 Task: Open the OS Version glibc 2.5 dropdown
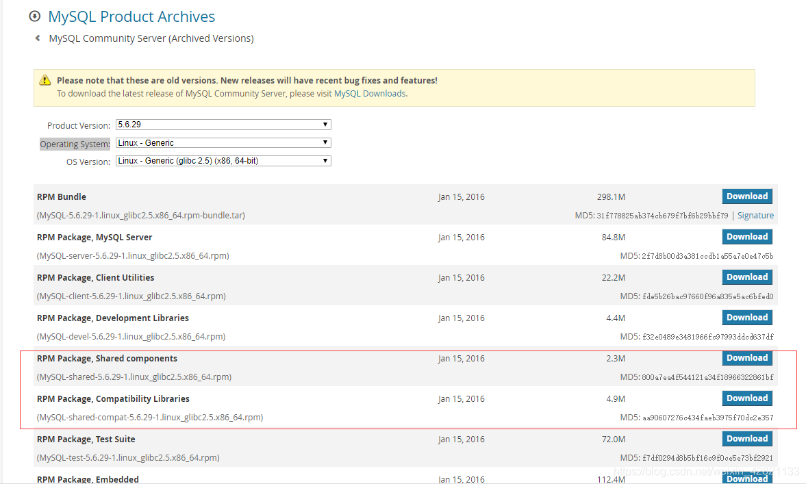pos(223,161)
